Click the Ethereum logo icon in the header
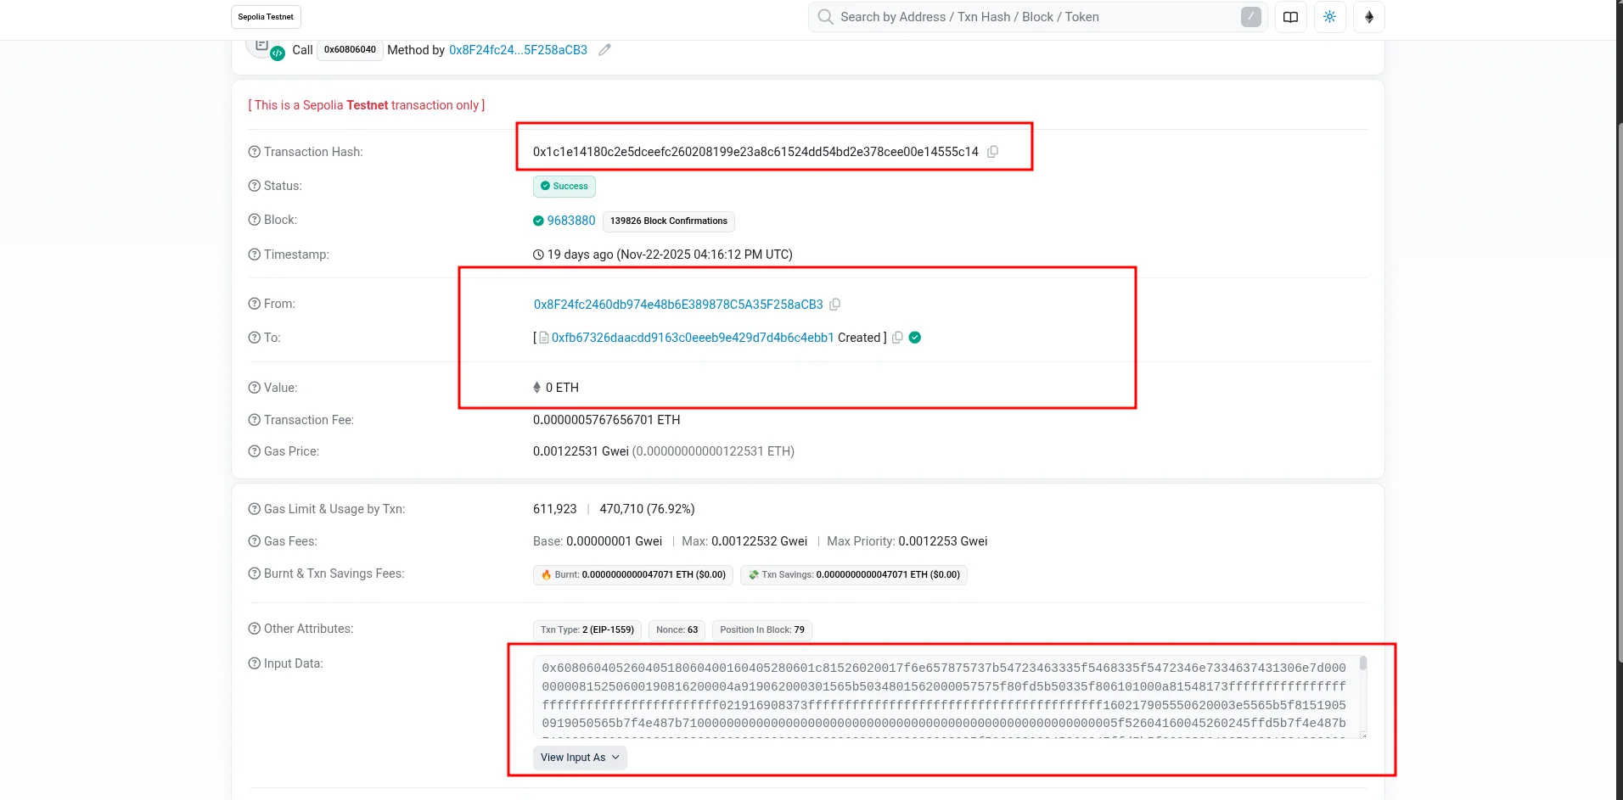The image size is (1623, 800). (x=1367, y=17)
